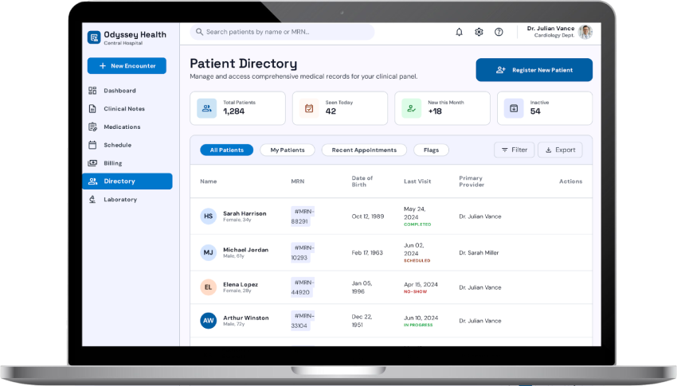Screen dimensions: 677x386
Task: Click the Dashboard icon in the sidebar
Action: [92, 91]
